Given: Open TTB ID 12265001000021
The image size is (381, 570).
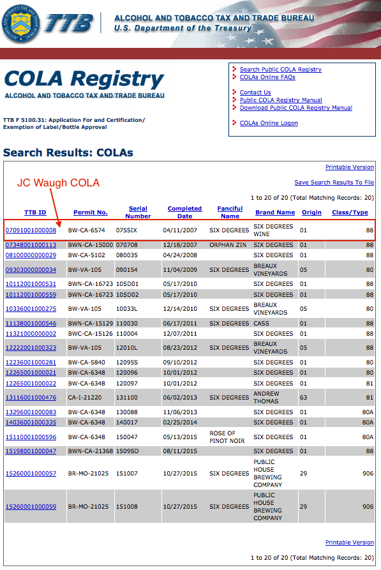Looking at the screenshot, I should pos(31,373).
